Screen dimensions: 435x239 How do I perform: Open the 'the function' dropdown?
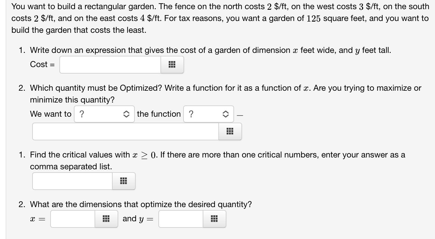coord(208,114)
